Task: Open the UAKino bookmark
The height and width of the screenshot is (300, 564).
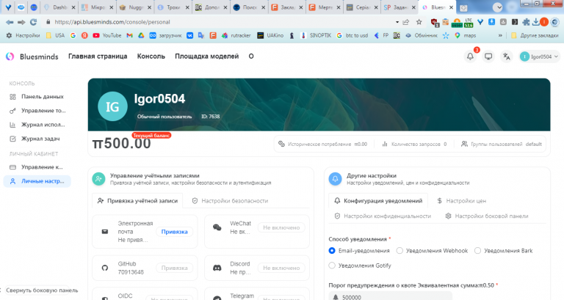Action: pos(270,35)
